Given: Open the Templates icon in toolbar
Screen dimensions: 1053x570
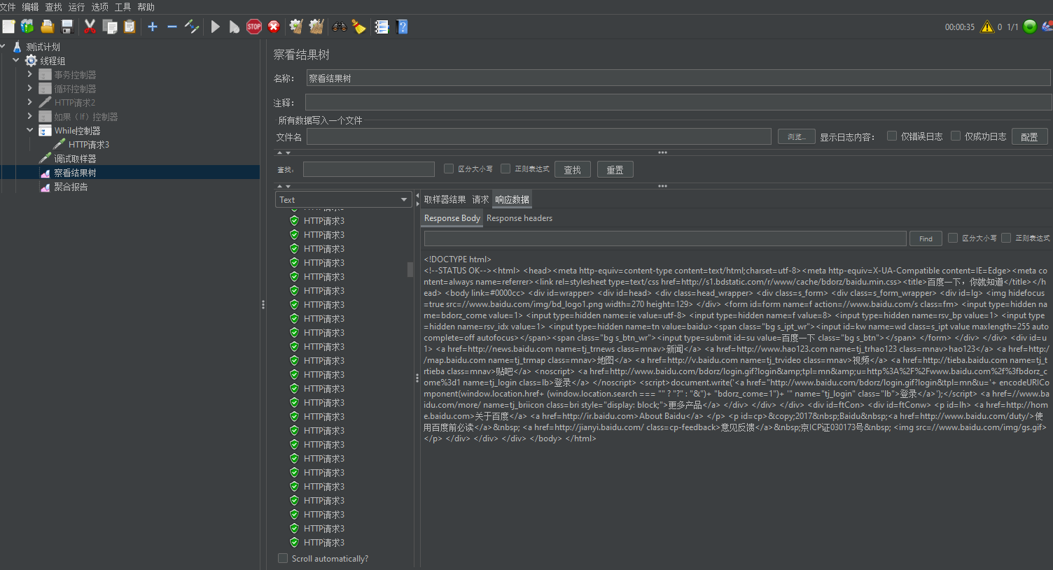Looking at the screenshot, I should tap(27, 27).
